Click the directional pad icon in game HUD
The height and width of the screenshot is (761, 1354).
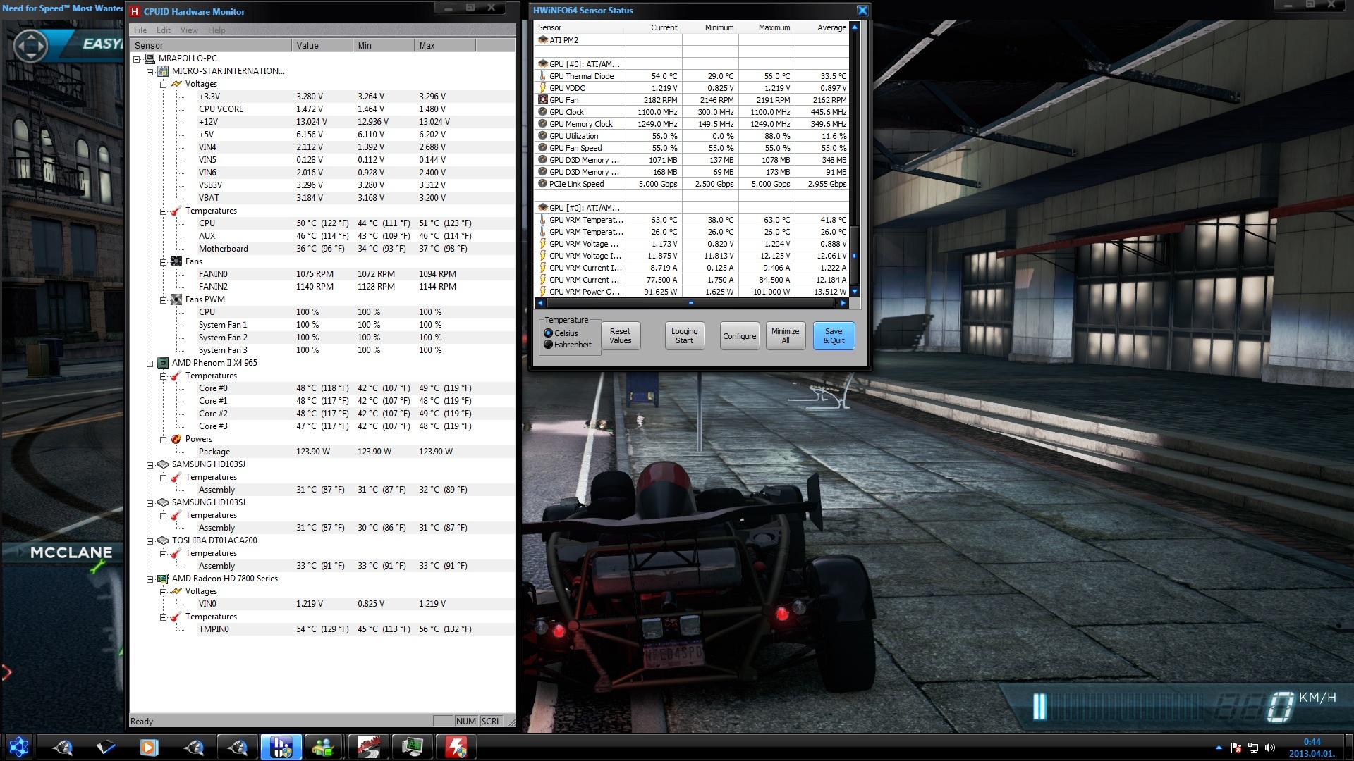[30, 47]
